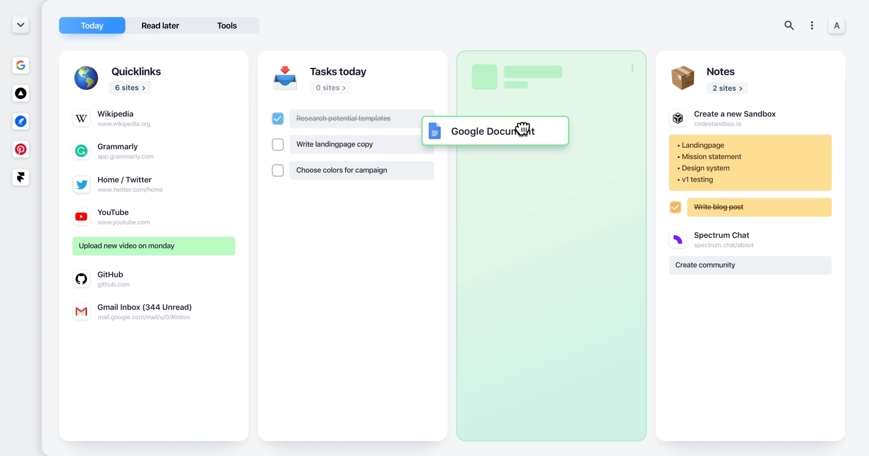The height and width of the screenshot is (456, 869).
Task: Switch to the Tools tab
Action: (x=227, y=25)
